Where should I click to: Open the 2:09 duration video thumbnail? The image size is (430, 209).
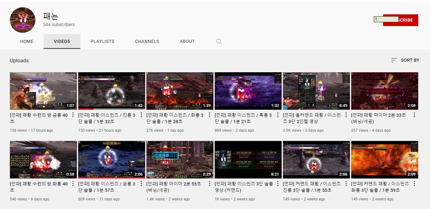(x=385, y=160)
